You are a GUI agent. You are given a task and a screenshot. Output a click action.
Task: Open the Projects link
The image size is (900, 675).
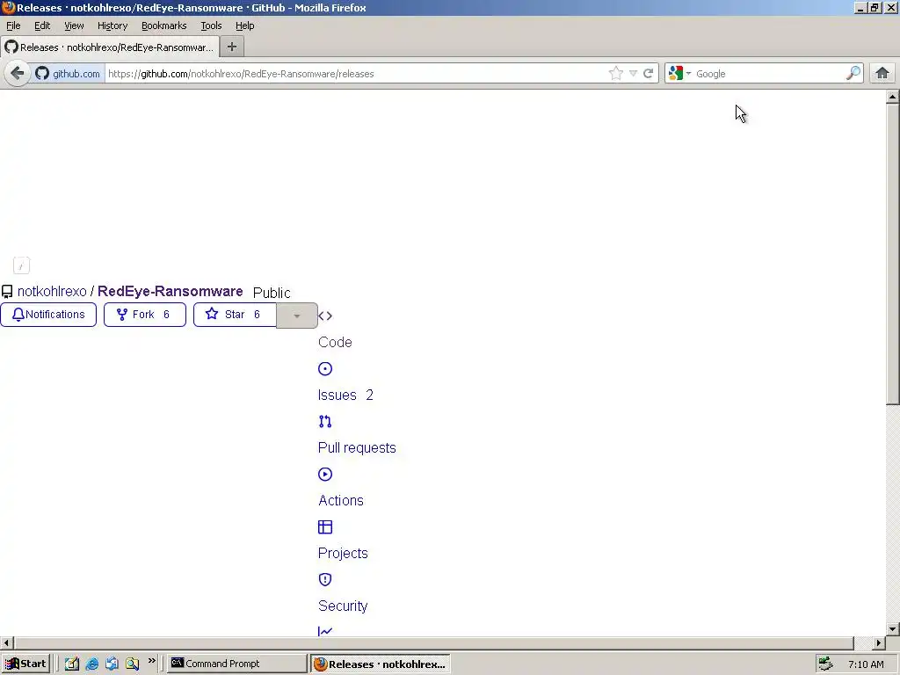(x=343, y=554)
